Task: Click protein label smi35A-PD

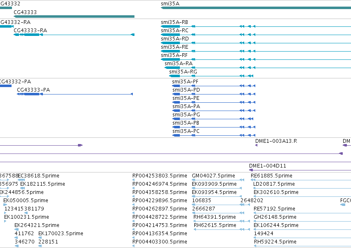Action: (x=186, y=90)
